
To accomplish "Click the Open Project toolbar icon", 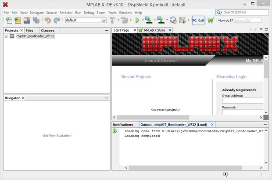I will 27,20.
